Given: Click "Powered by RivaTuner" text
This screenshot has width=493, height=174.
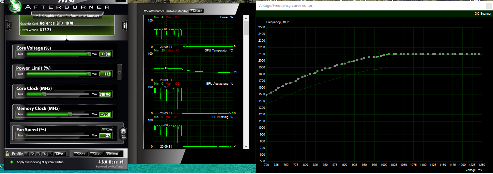Looking at the screenshot, I should click(x=110, y=167).
